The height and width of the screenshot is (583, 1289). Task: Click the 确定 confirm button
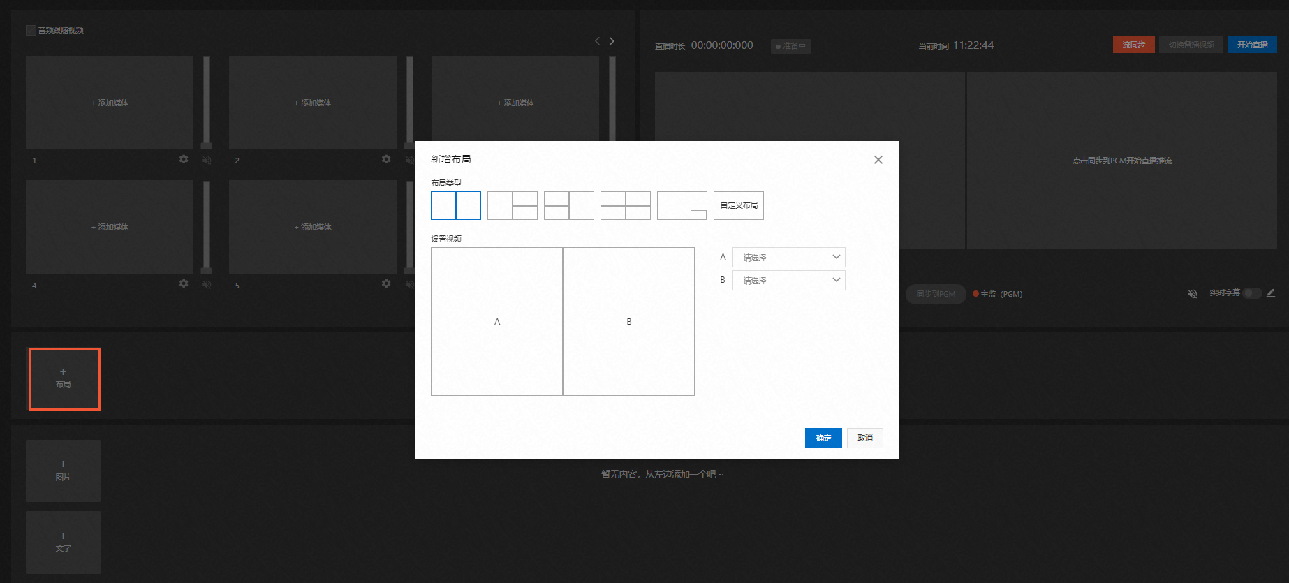[x=823, y=438]
